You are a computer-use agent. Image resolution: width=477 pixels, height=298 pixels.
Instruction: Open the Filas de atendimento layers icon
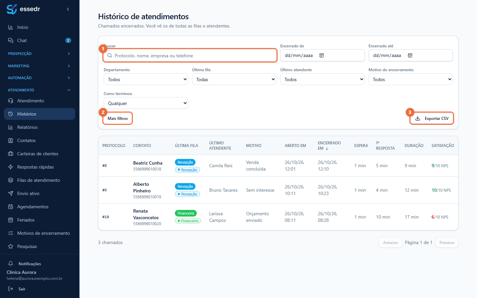(11, 180)
